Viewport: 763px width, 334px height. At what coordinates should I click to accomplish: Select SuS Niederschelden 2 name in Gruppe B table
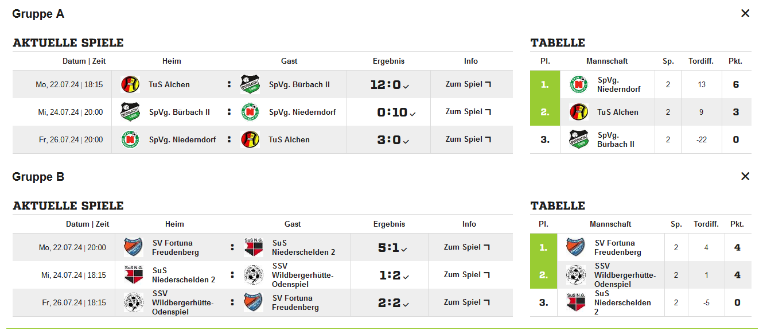(x=622, y=302)
